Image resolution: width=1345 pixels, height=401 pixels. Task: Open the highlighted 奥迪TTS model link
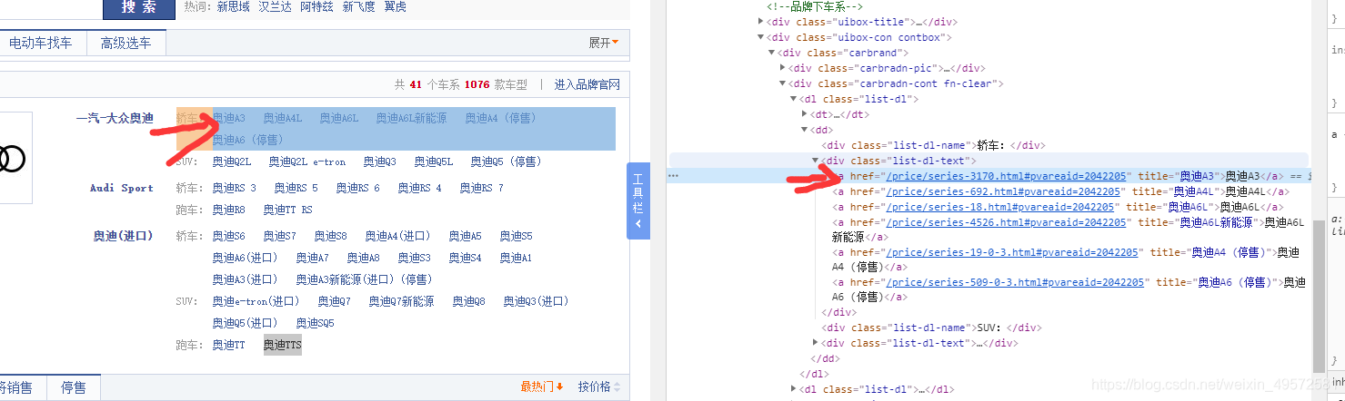click(283, 346)
